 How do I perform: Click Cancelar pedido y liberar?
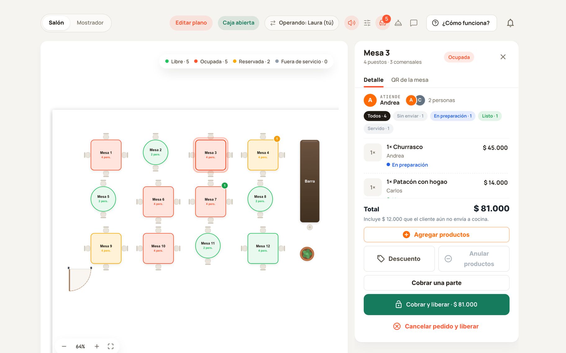click(x=436, y=326)
